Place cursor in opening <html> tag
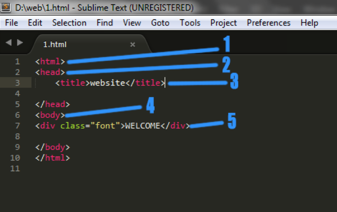 pos(50,62)
